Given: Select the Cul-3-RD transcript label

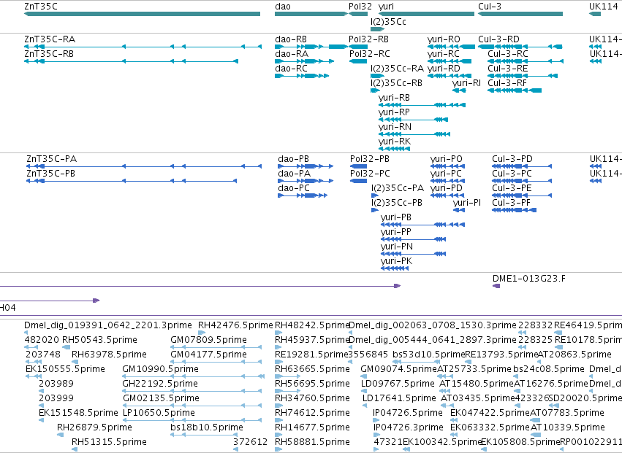Looking at the screenshot, I should tap(498, 39).
